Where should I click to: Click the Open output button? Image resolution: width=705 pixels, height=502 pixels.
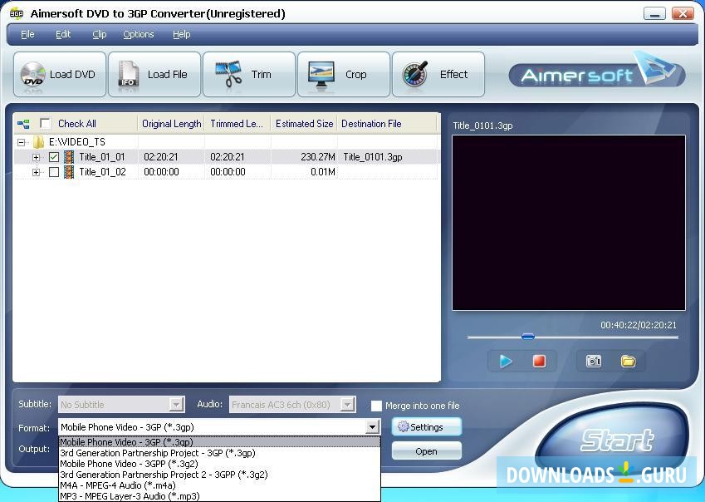(x=426, y=451)
